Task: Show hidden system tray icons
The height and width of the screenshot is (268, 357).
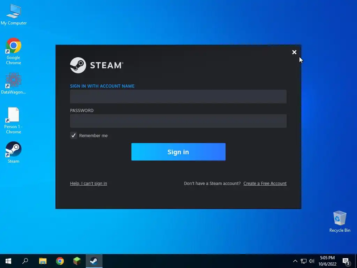Action: [295, 261]
